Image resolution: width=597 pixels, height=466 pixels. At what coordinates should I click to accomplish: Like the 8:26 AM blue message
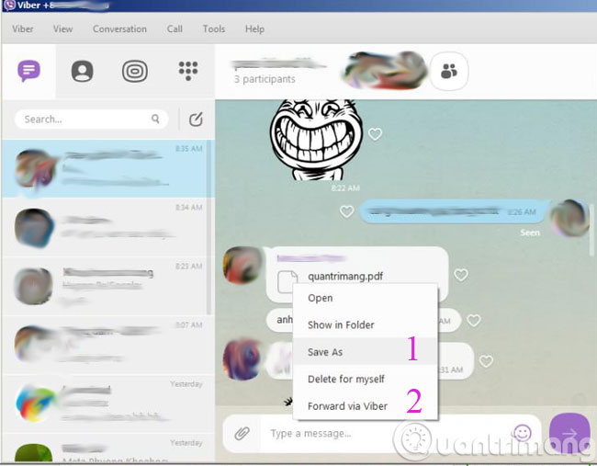pos(347,211)
